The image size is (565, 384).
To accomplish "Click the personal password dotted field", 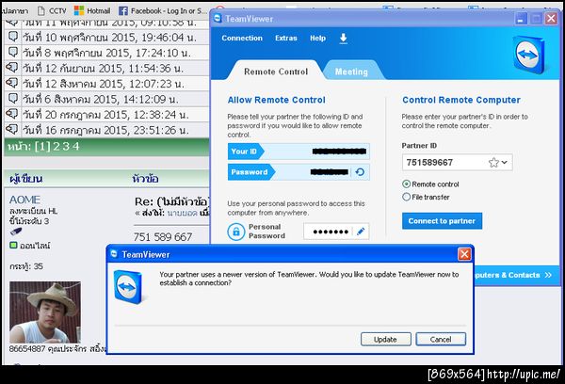I will click(x=330, y=232).
